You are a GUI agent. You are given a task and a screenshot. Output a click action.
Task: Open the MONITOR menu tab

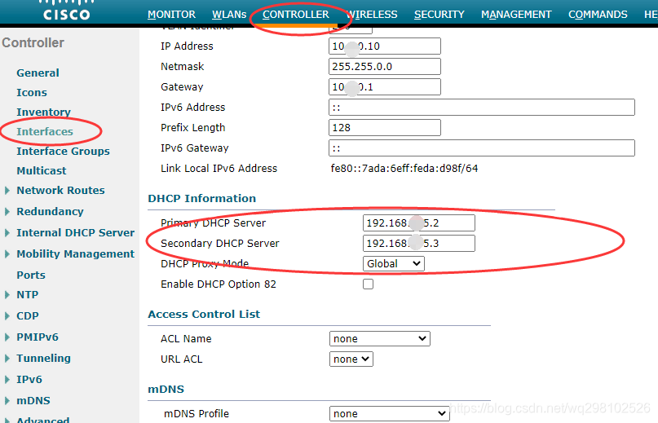point(171,15)
